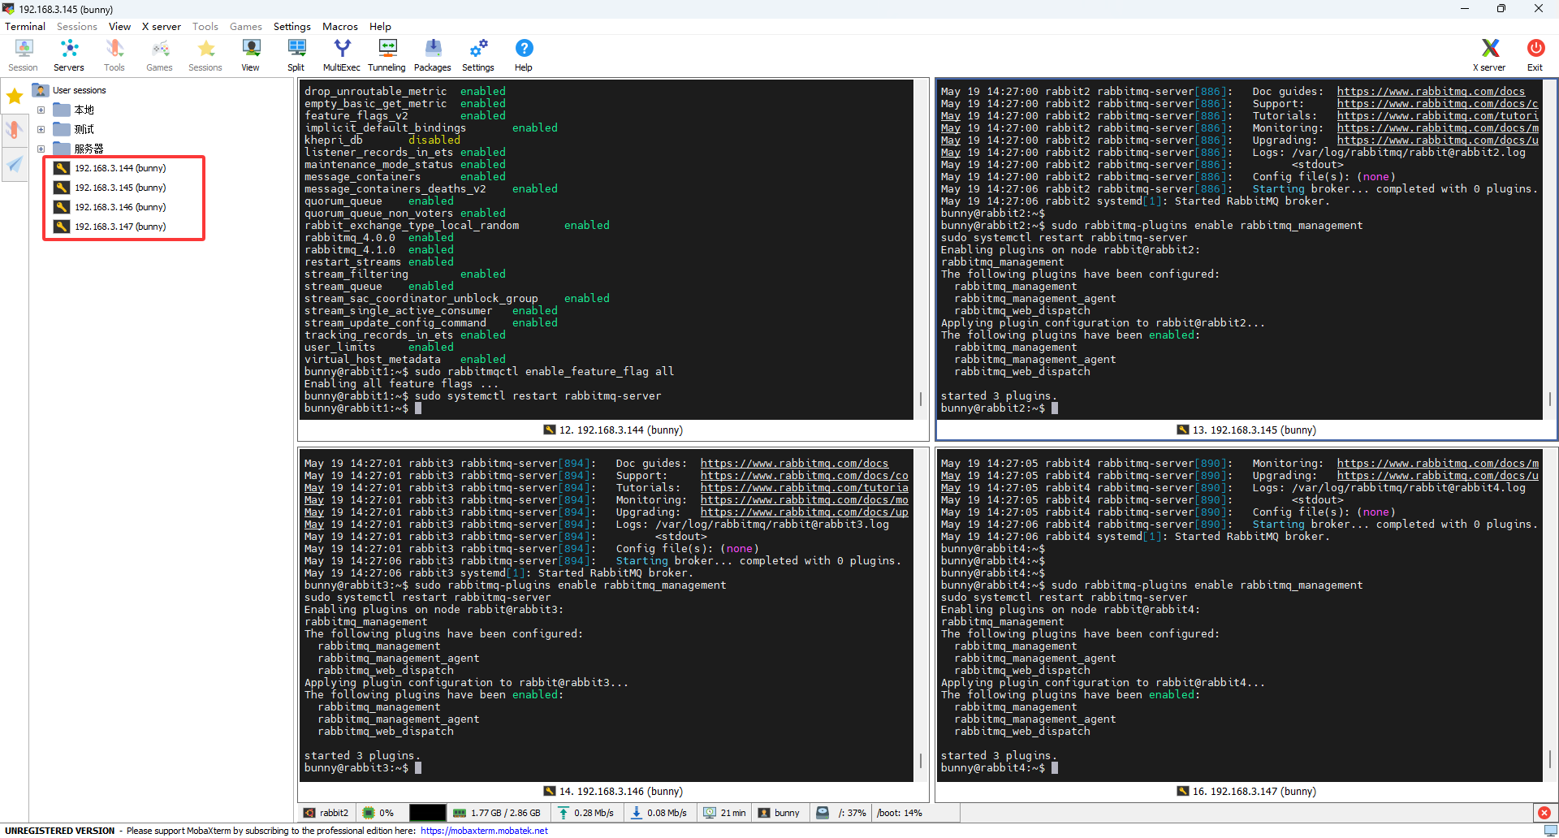Open the Session toolbar icon
The height and width of the screenshot is (838, 1559).
tap(23, 55)
